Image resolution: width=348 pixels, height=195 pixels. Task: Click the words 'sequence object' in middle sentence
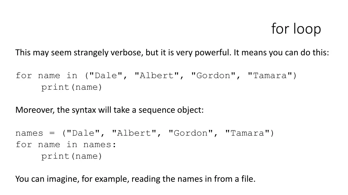(x=171, y=110)
